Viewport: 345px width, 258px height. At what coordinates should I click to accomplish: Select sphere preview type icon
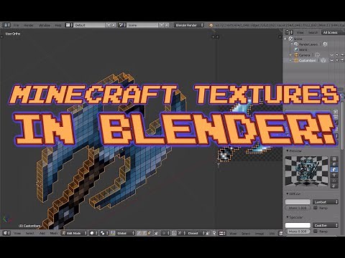[334, 164]
